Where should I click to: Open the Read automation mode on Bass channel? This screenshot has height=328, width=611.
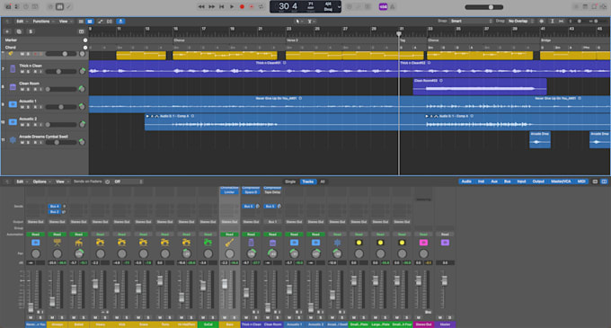click(229, 235)
